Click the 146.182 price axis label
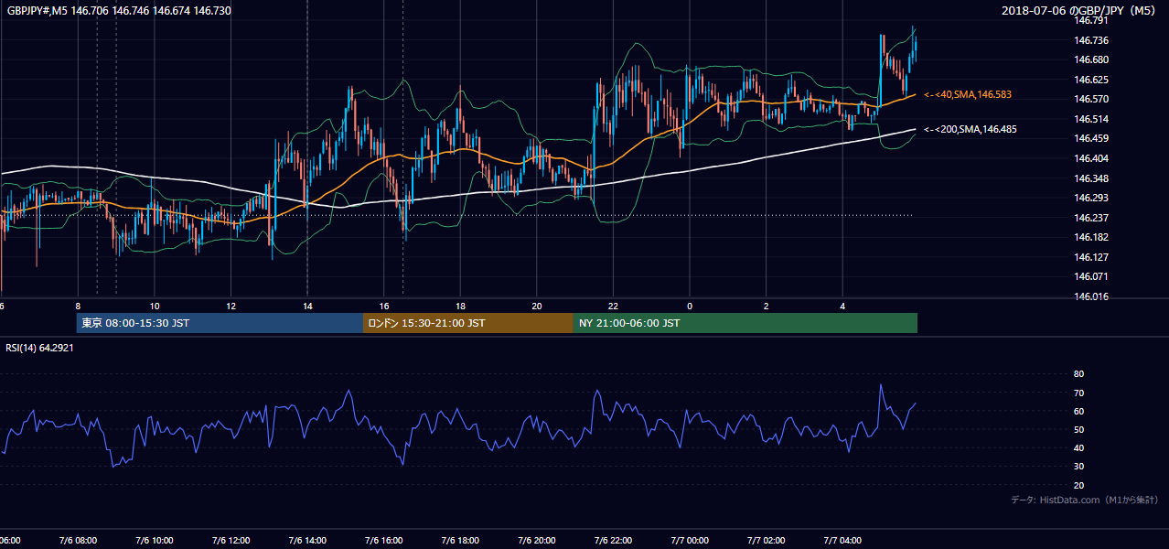This screenshot has width=1169, height=549. (x=1091, y=237)
